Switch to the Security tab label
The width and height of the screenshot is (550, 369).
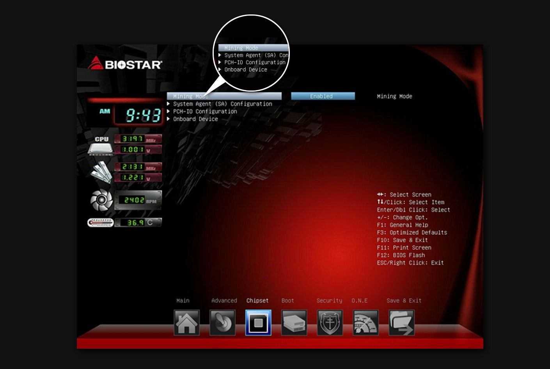[x=329, y=301]
